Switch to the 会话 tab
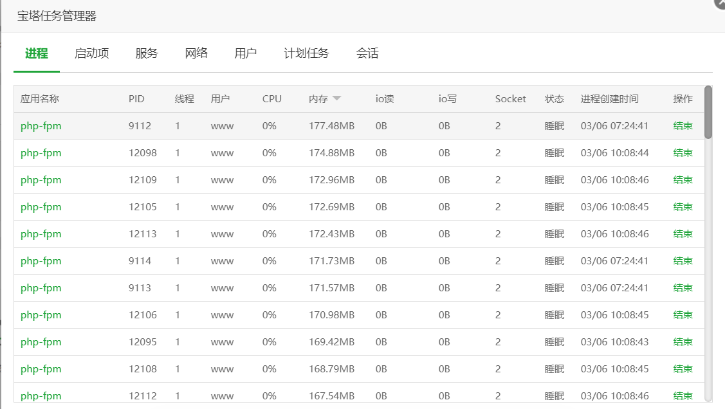Viewport: 725px width, 409px height. tap(367, 53)
